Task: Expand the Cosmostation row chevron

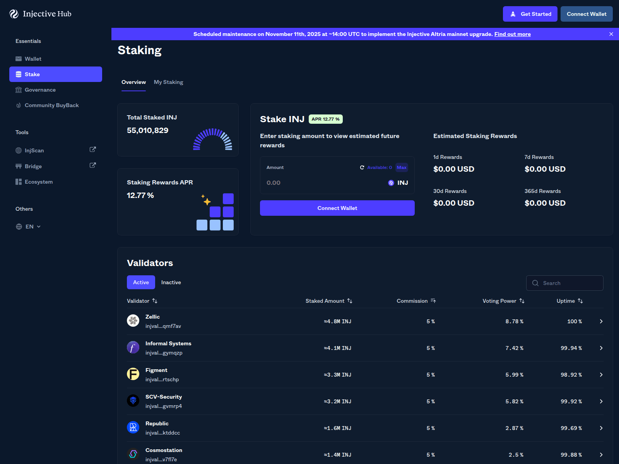Action: (x=601, y=455)
